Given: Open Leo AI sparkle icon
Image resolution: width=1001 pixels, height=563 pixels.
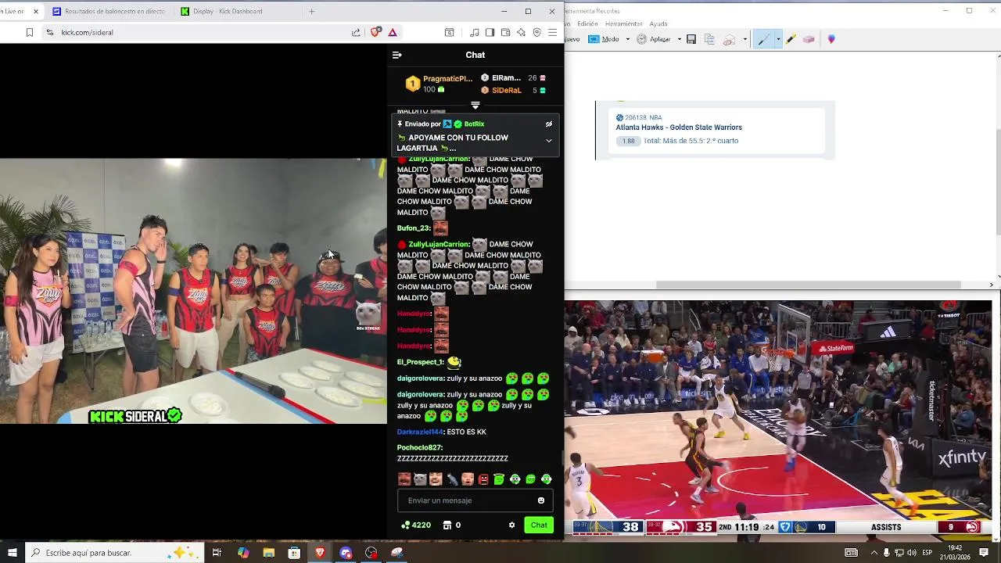Looking at the screenshot, I should tap(521, 32).
